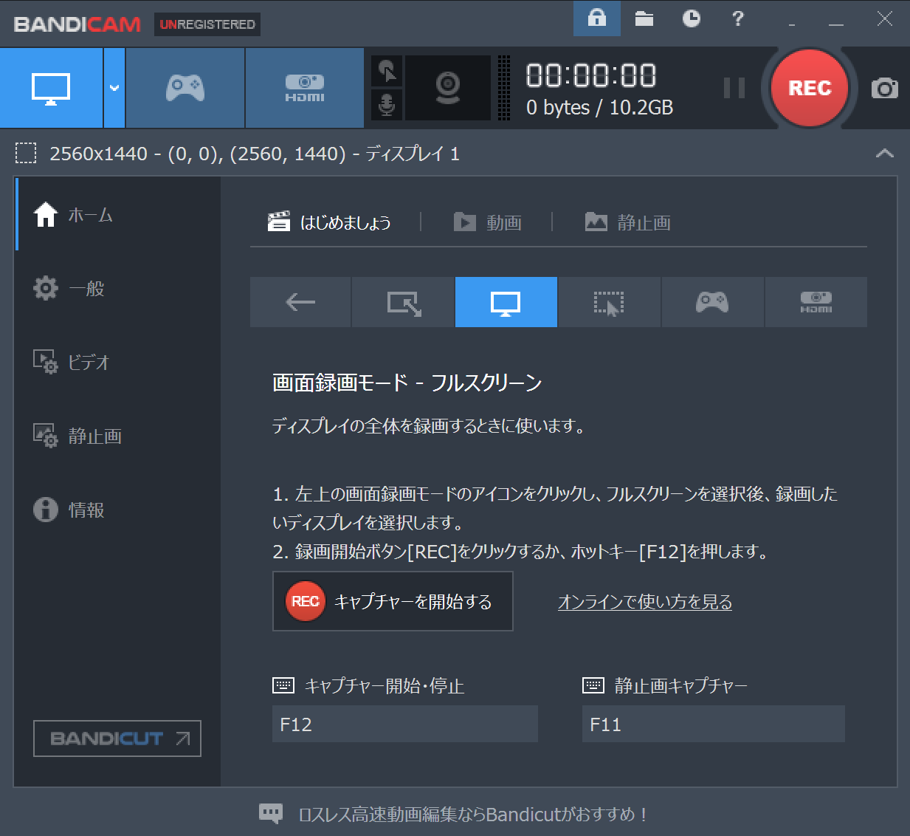Click the BANDICAM logo
The height and width of the screenshot is (836, 910).
(x=77, y=24)
